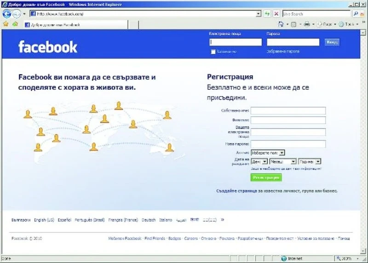
Task: Select Português (Brasil) language link
Action: pos(90,220)
